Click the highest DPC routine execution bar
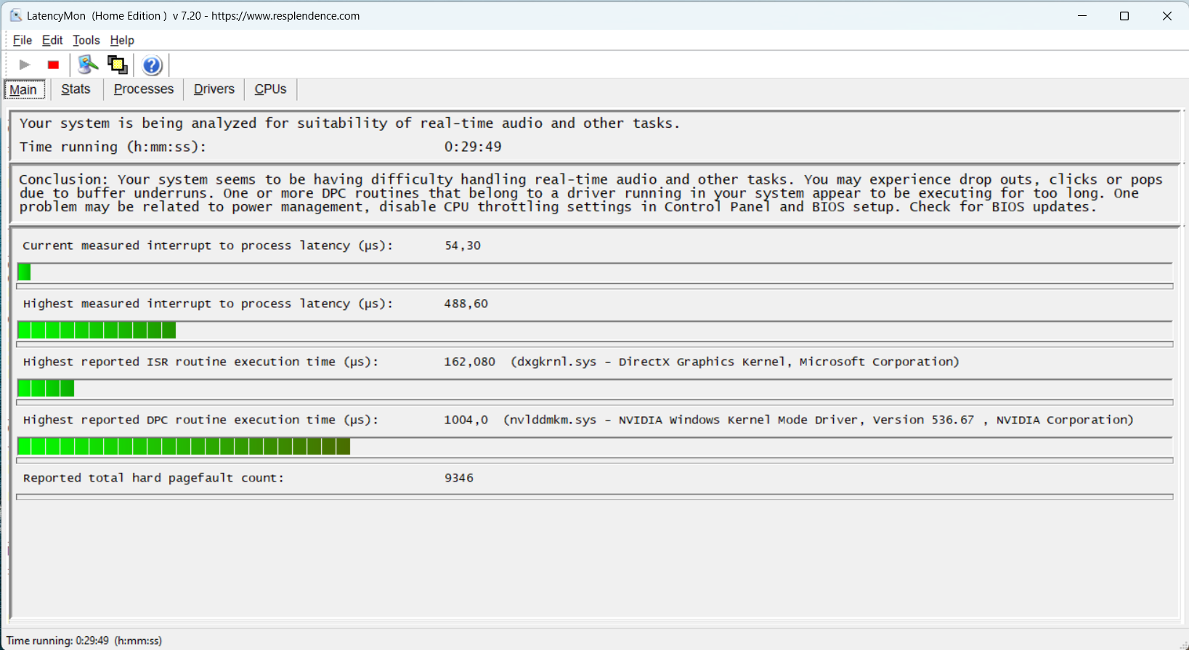This screenshot has width=1189, height=650. click(184, 447)
